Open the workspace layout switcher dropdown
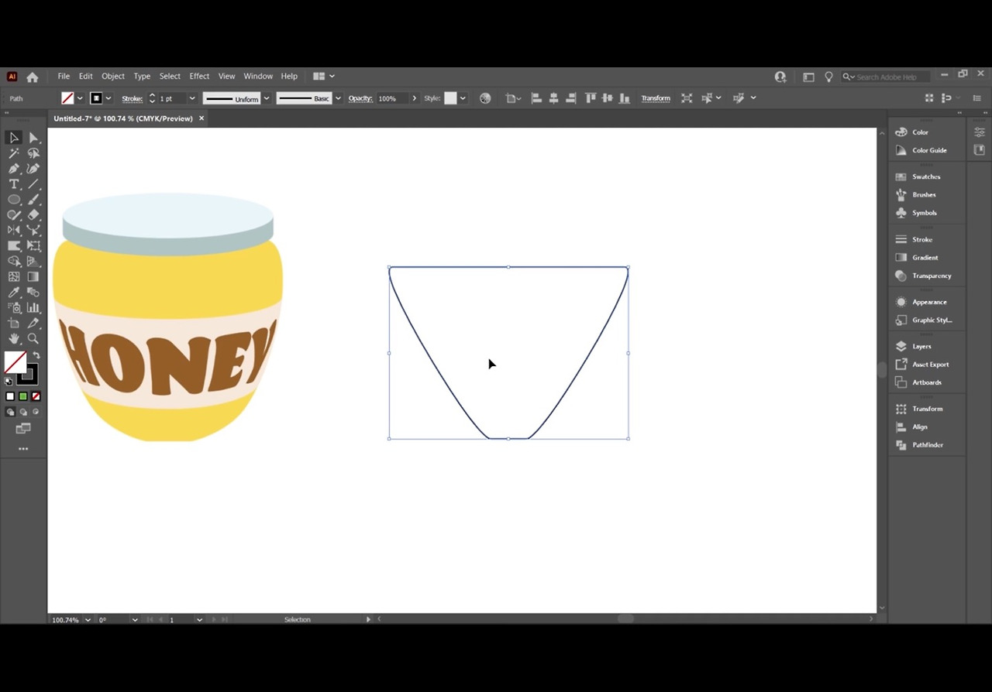The height and width of the screenshot is (692, 992). 324,77
